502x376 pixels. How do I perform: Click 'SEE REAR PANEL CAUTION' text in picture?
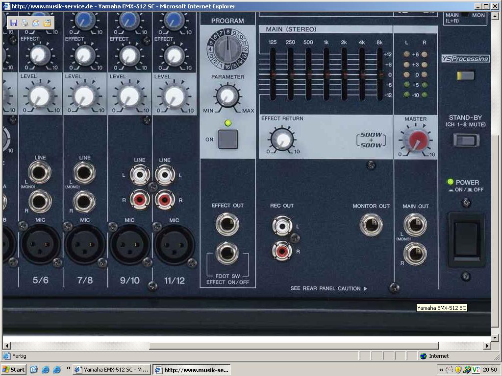[326, 288]
